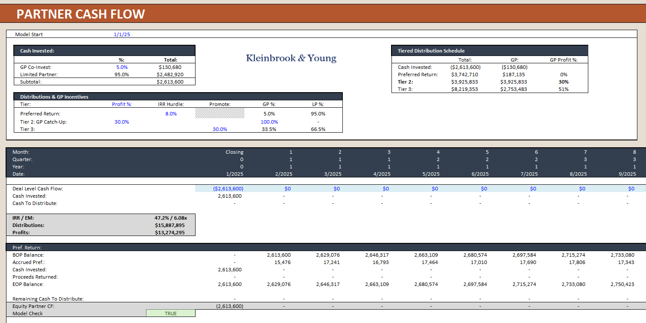Select the GP Co-Invest total $130,680
The image size is (646, 323).
171,67
